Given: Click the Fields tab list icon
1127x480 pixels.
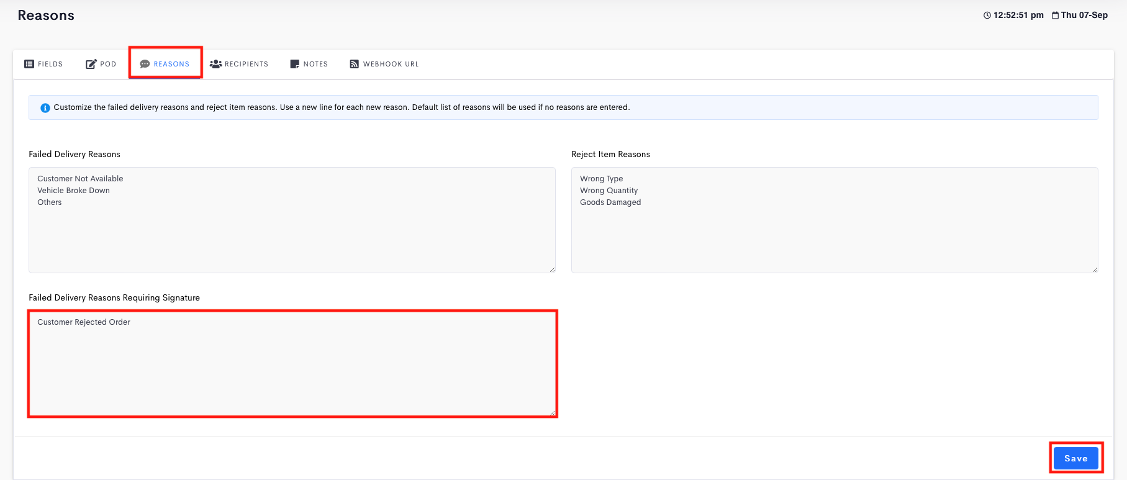Looking at the screenshot, I should (x=29, y=64).
